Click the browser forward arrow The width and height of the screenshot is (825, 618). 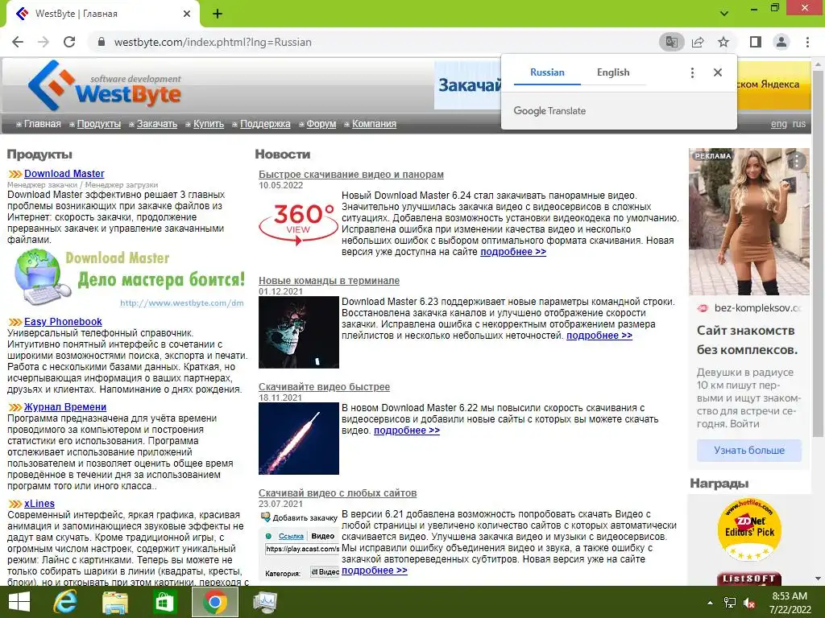coord(44,42)
